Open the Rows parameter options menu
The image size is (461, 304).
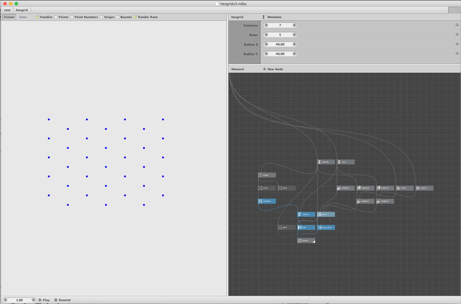point(457,35)
